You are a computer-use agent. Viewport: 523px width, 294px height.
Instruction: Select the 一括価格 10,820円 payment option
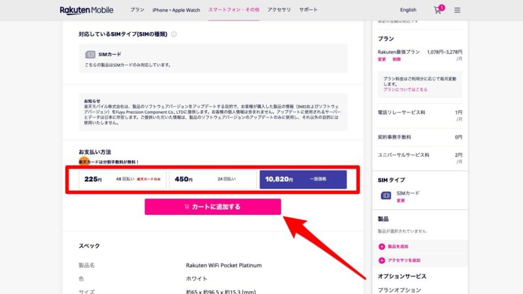coord(302,179)
